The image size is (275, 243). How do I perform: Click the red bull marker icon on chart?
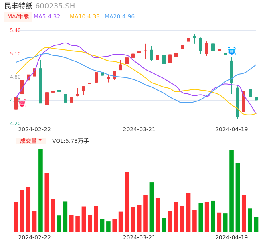tap(22, 103)
